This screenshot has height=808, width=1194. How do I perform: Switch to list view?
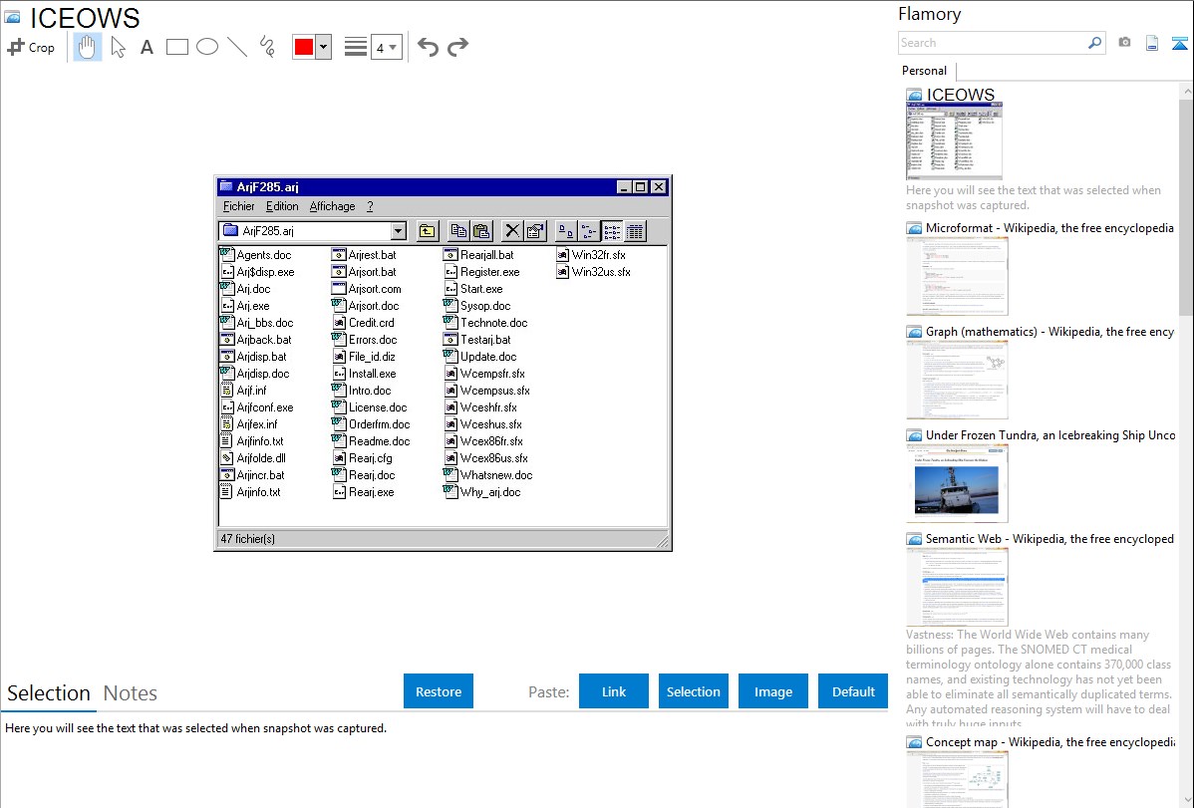click(x=612, y=231)
